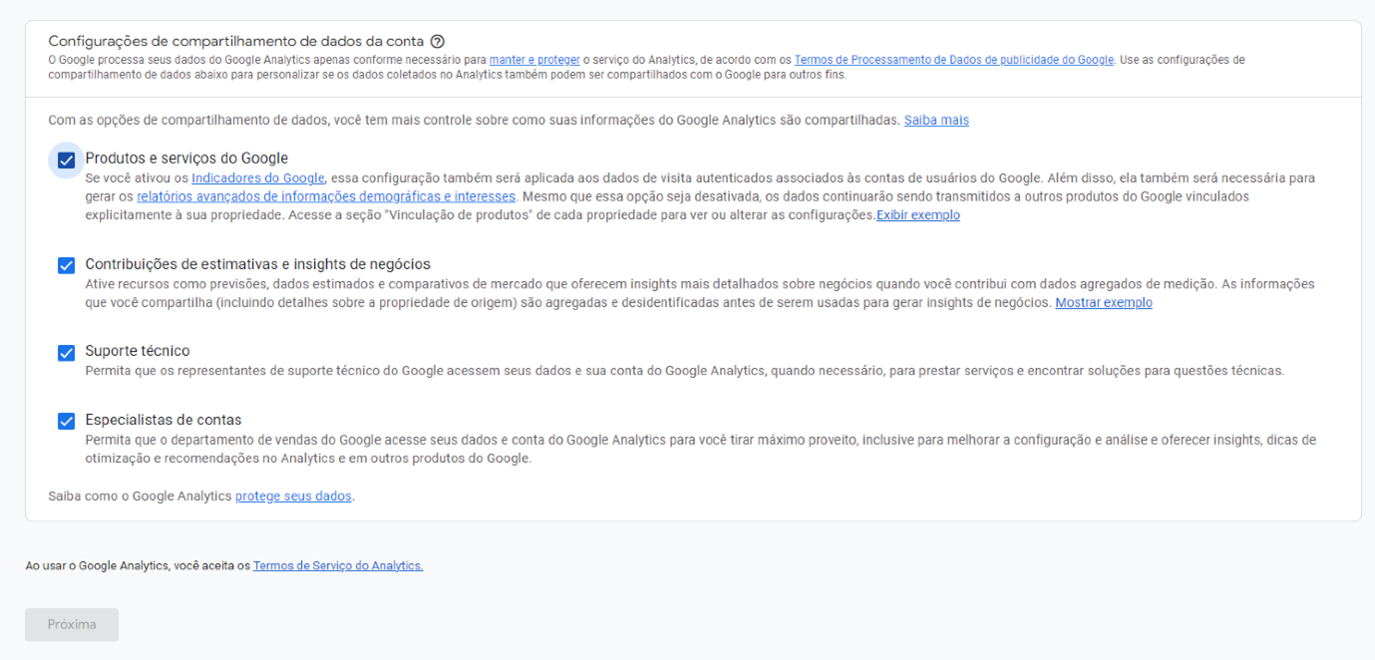The width and height of the screenshot is (1375, 660).
Task: Select the 'Especialistas de contas' label text
Action: click(x=164, y=420)
